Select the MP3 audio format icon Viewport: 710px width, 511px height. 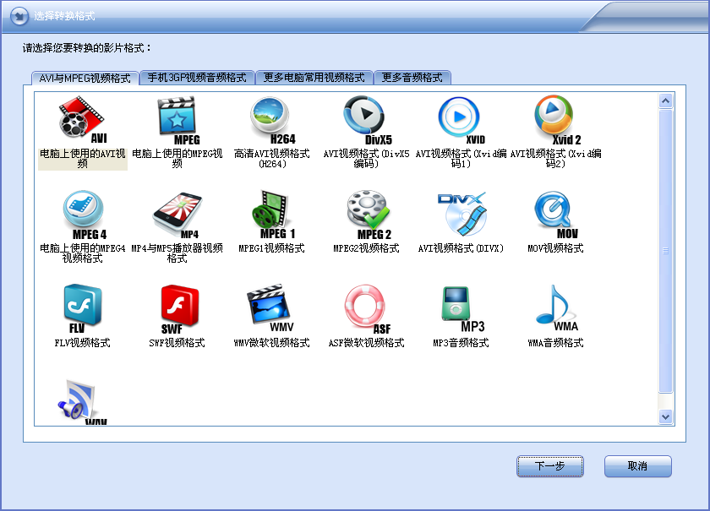[461, 308]
